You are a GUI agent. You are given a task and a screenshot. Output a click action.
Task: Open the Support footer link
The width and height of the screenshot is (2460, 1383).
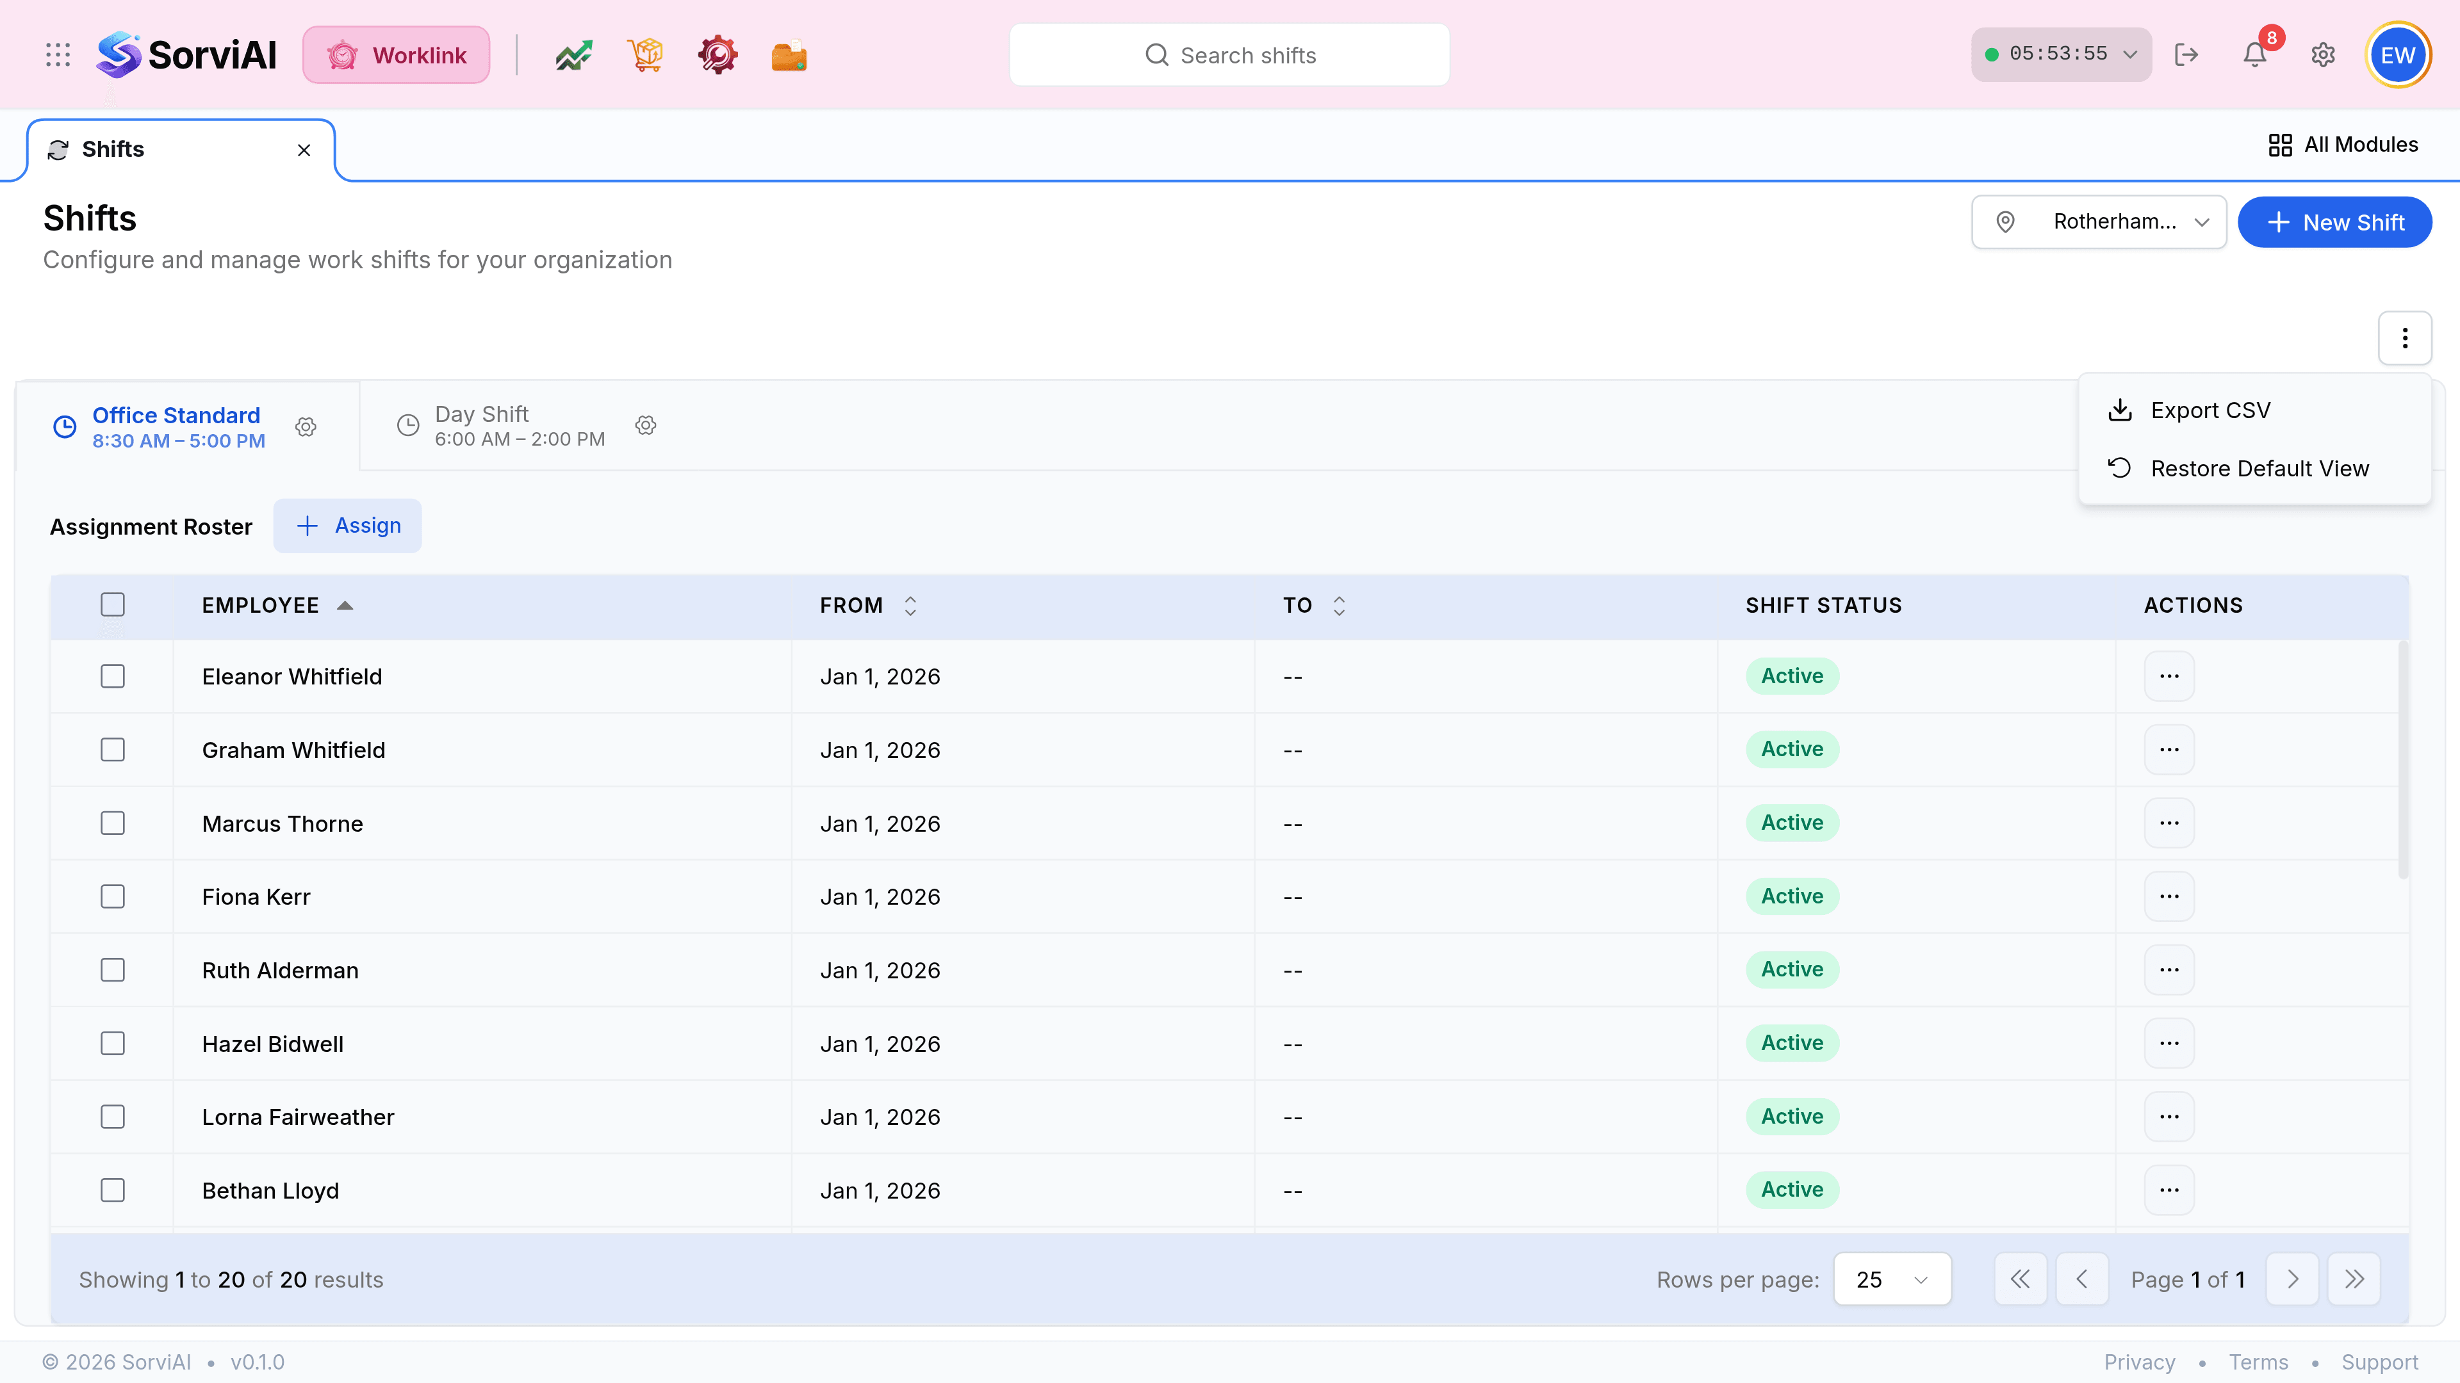pos(2379,1362)
